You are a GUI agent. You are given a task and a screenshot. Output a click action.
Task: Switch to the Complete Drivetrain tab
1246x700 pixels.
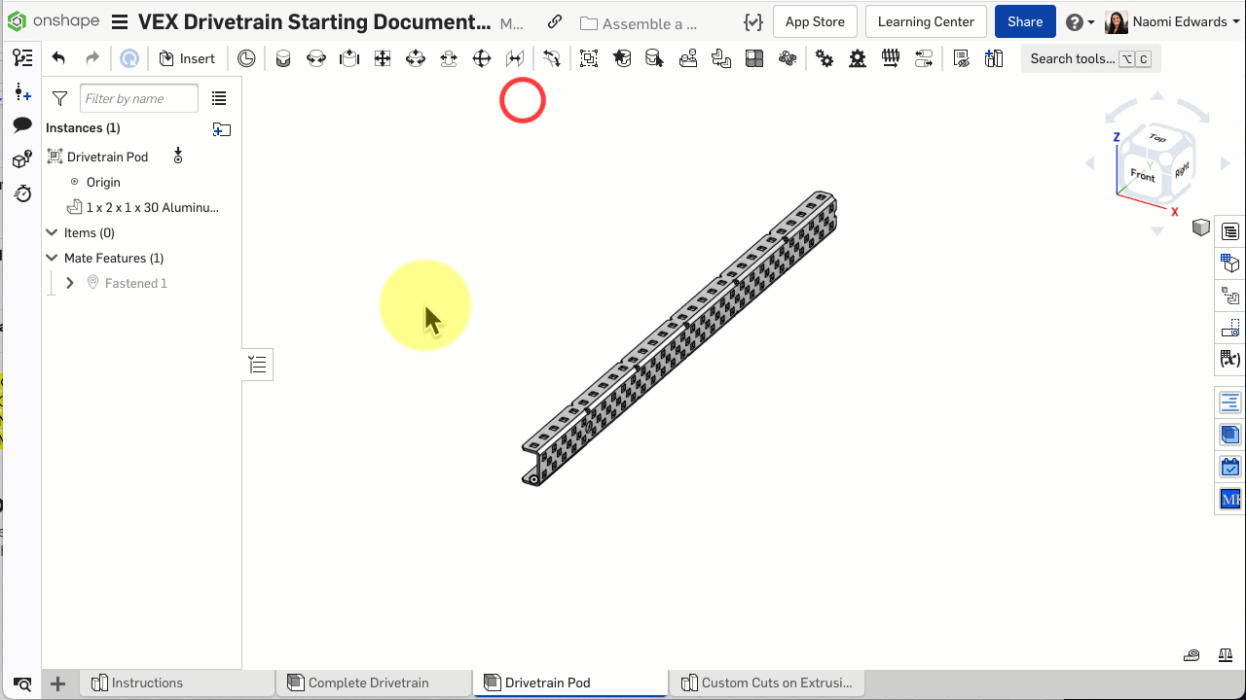click(x=368, y=682)
